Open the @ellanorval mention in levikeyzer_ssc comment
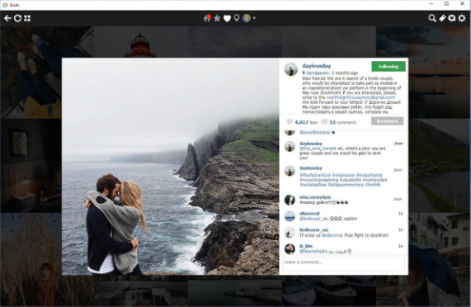 coord(332,235)
